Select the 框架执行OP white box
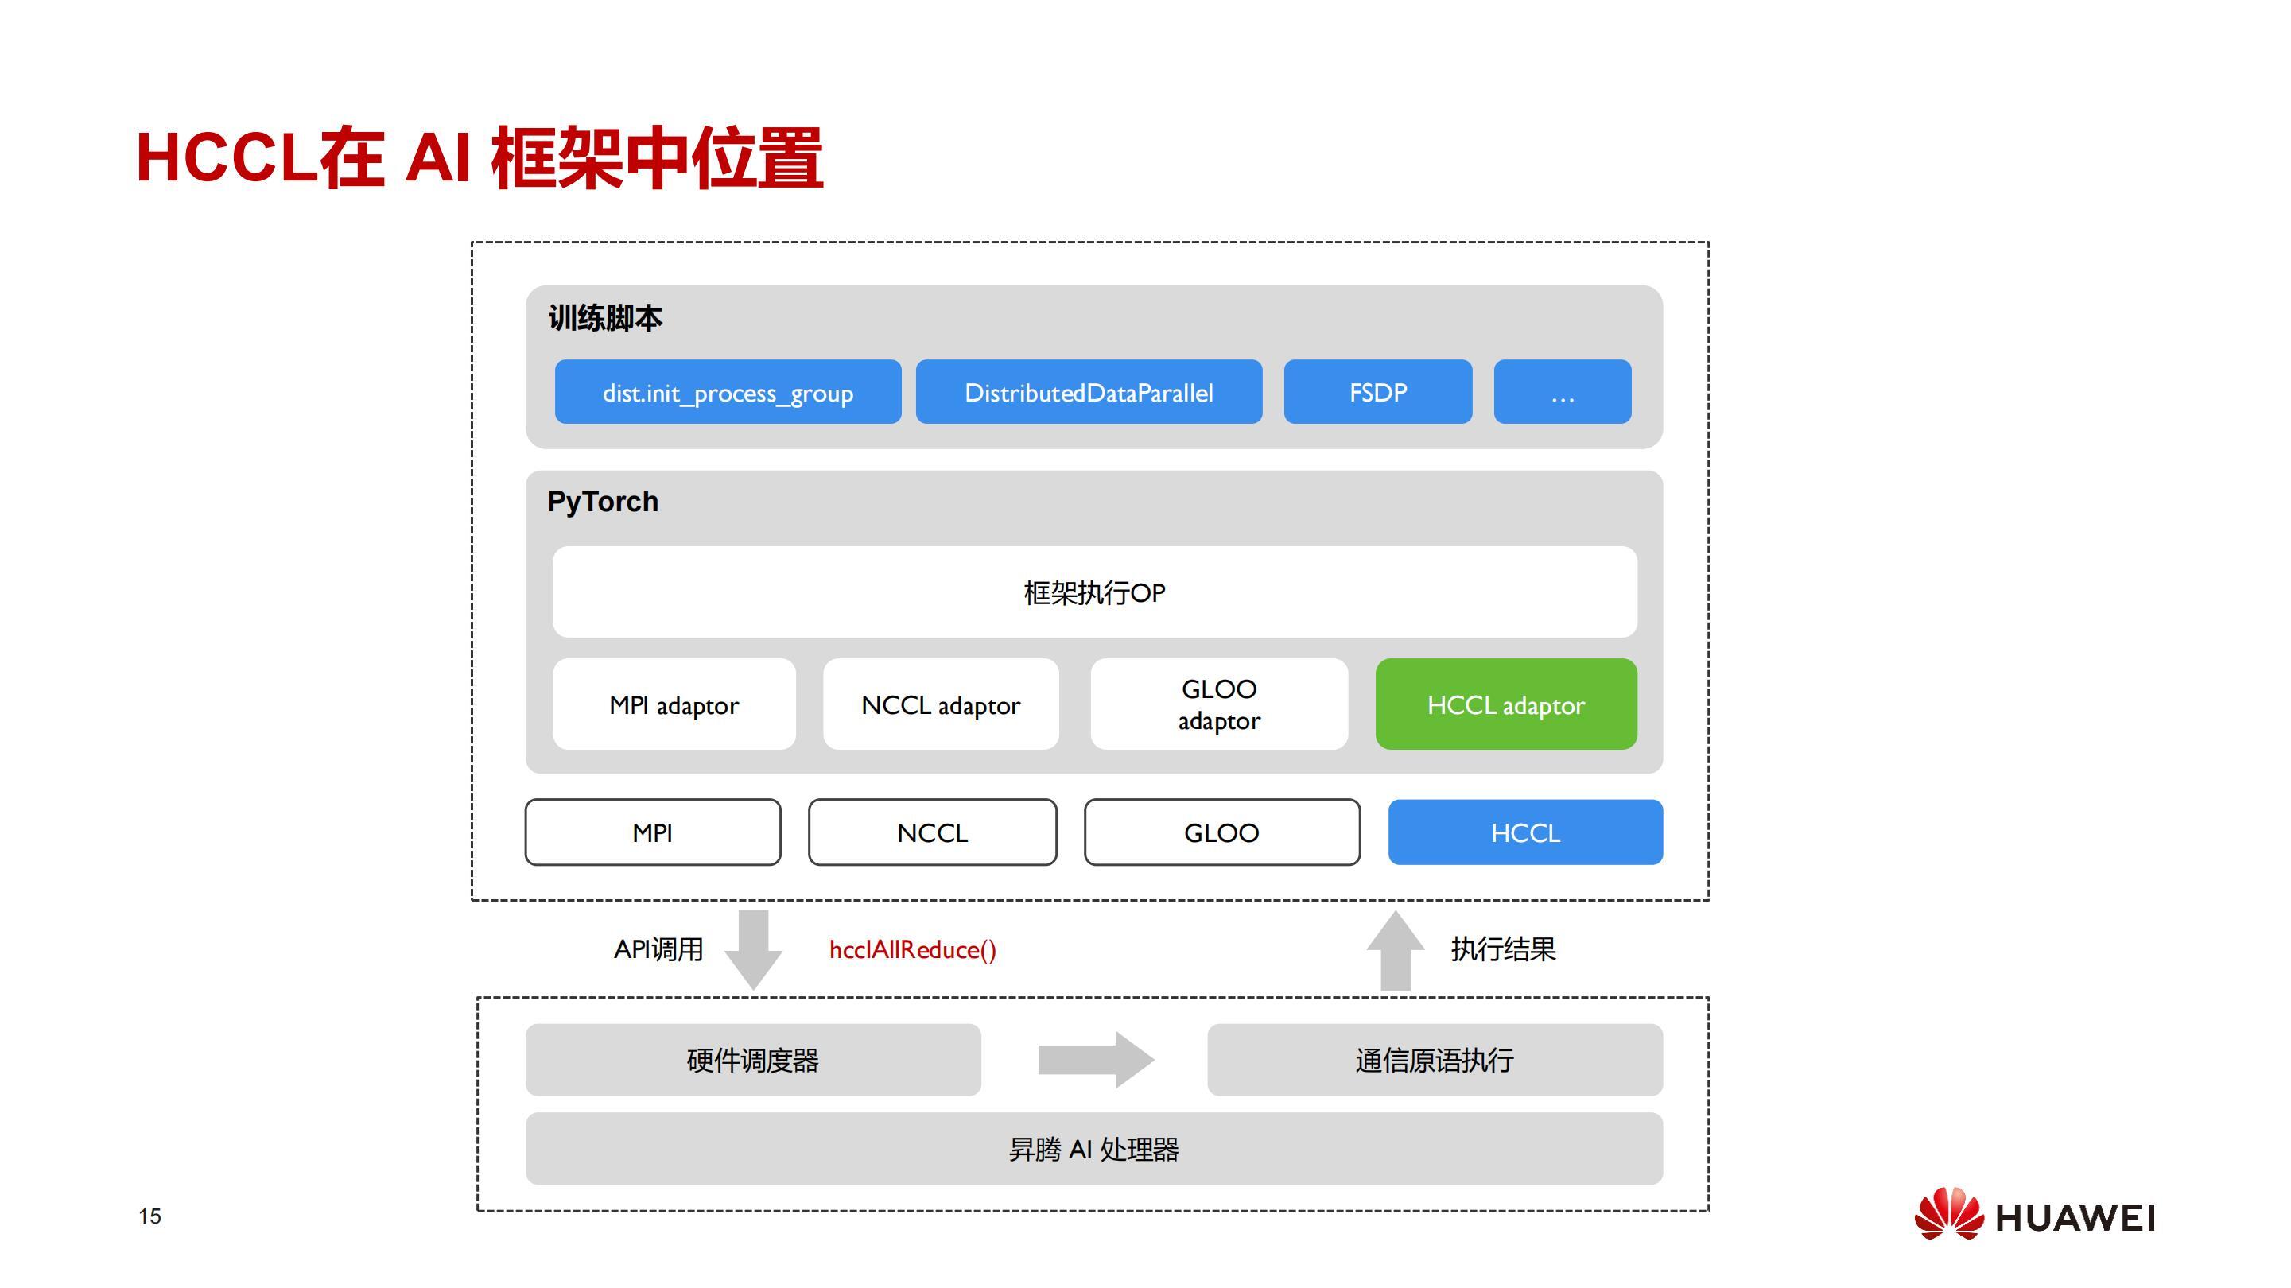 coord(1095,592)
